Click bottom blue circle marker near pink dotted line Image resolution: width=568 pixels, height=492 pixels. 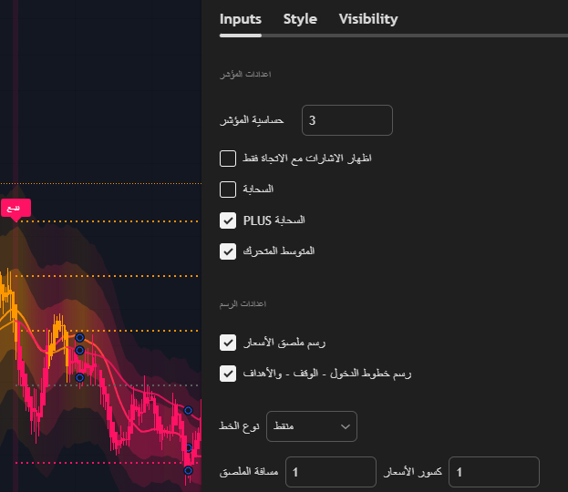point(188,470)
